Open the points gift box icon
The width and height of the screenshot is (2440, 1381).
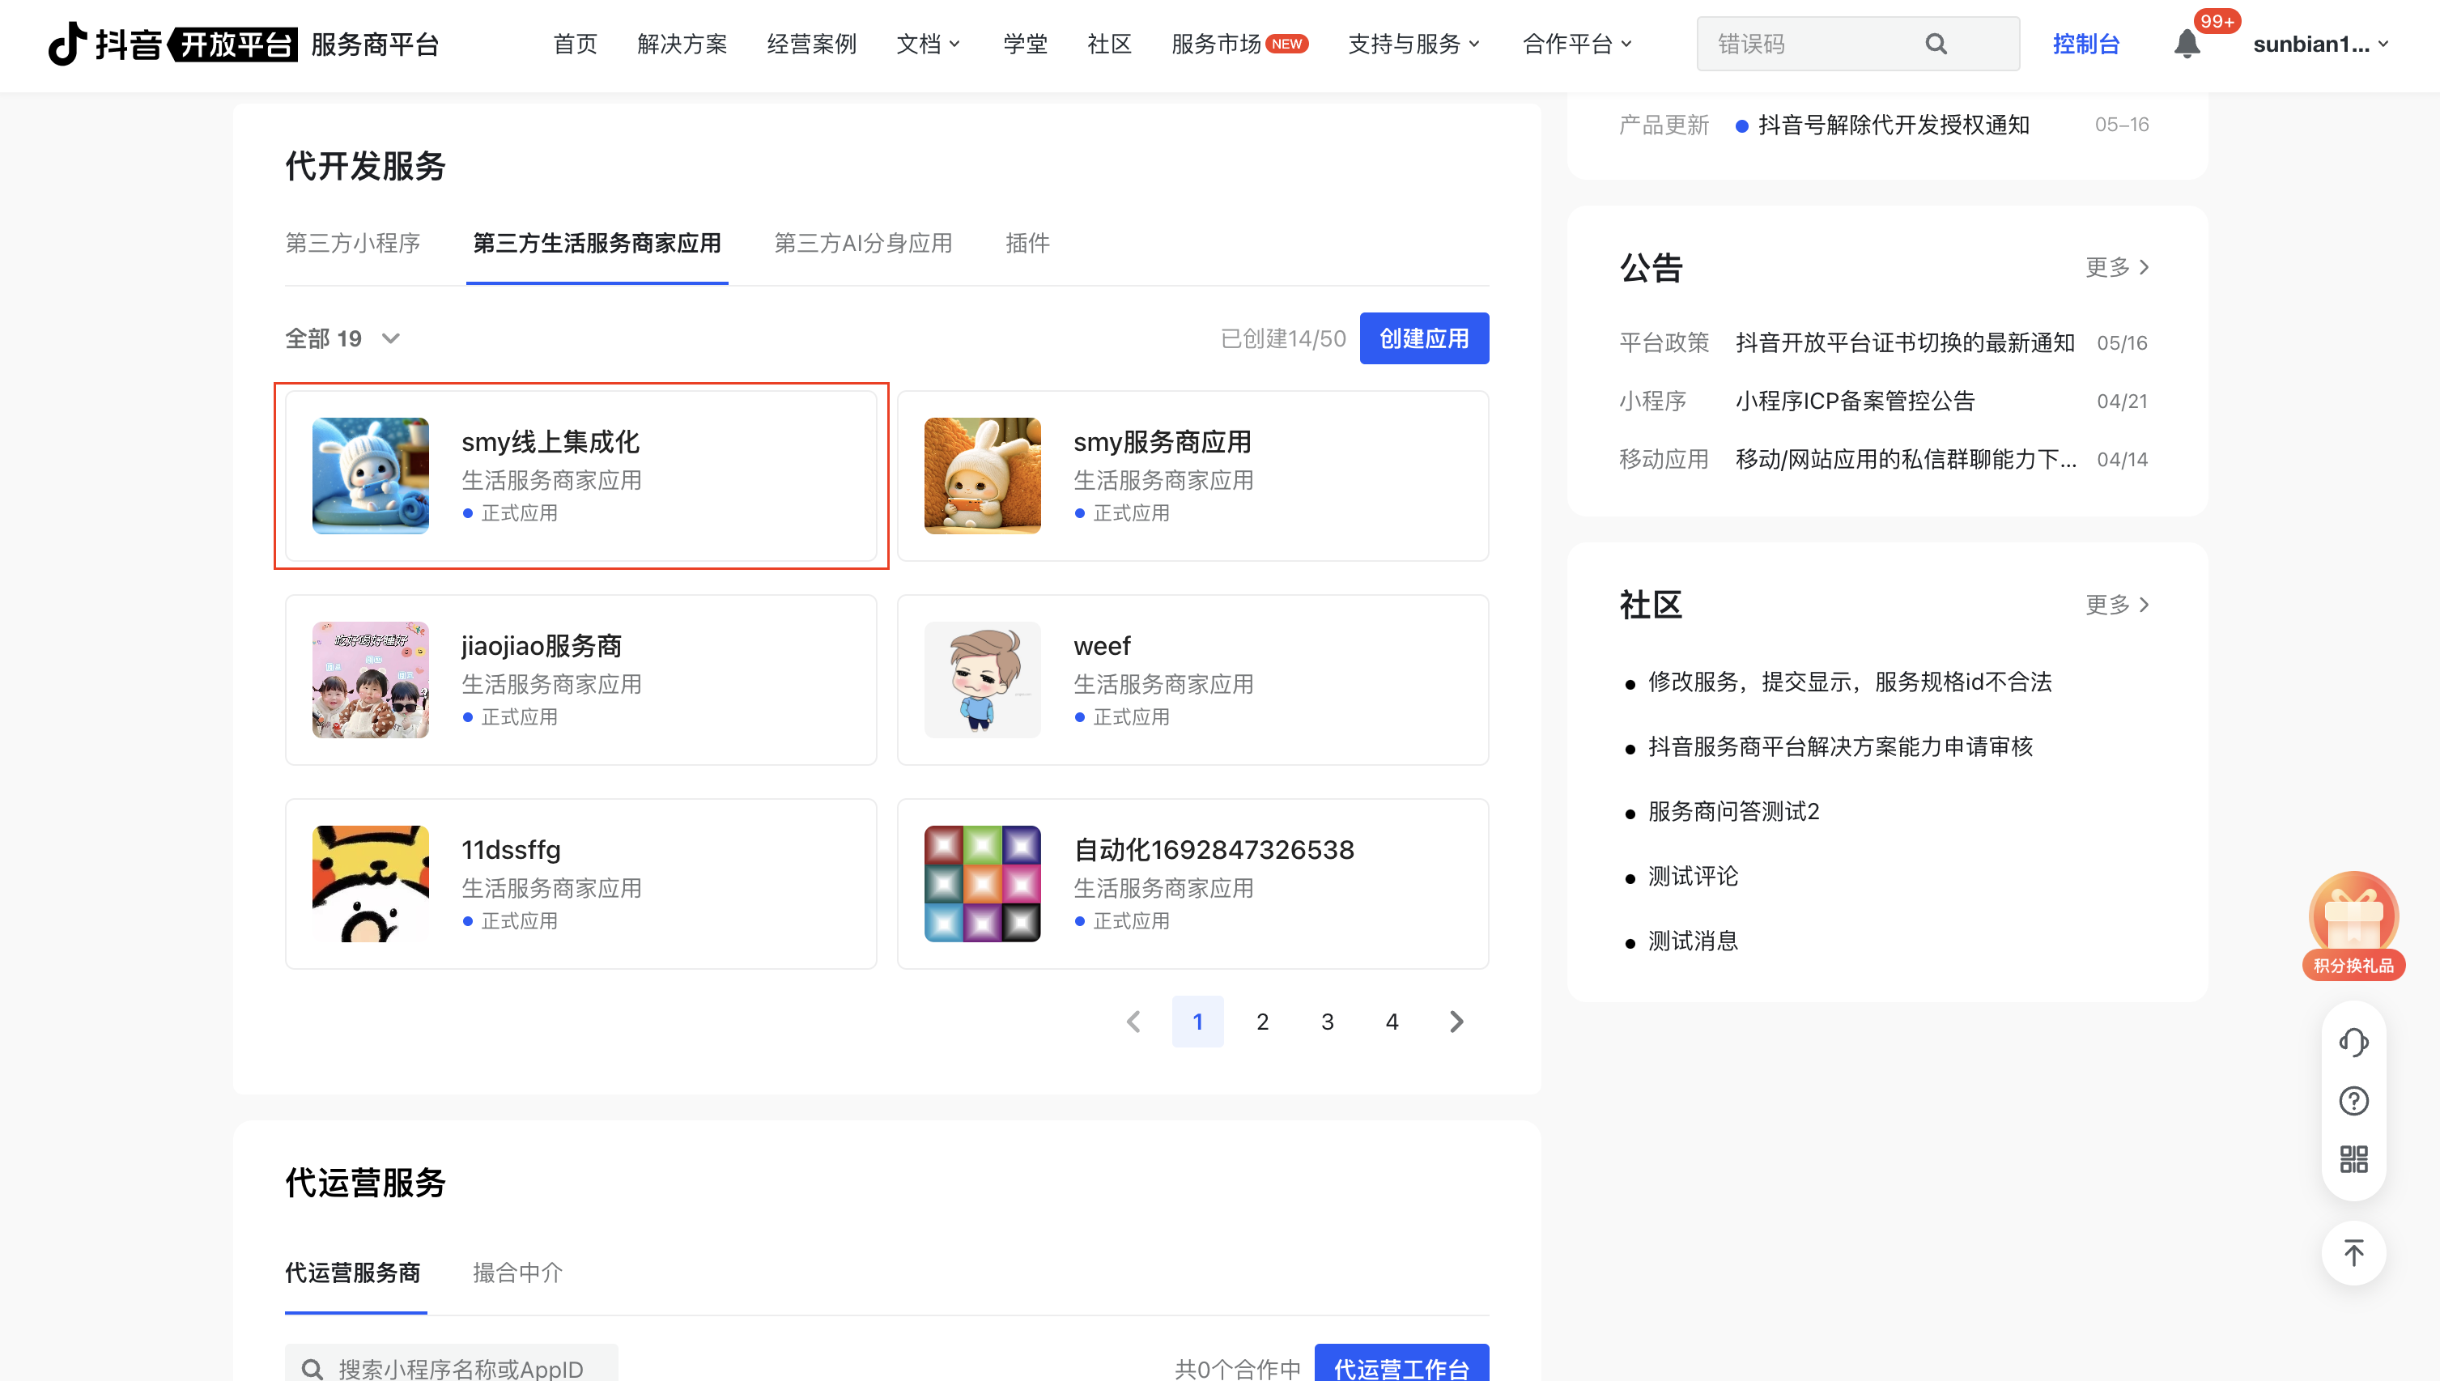[2353, 924]
